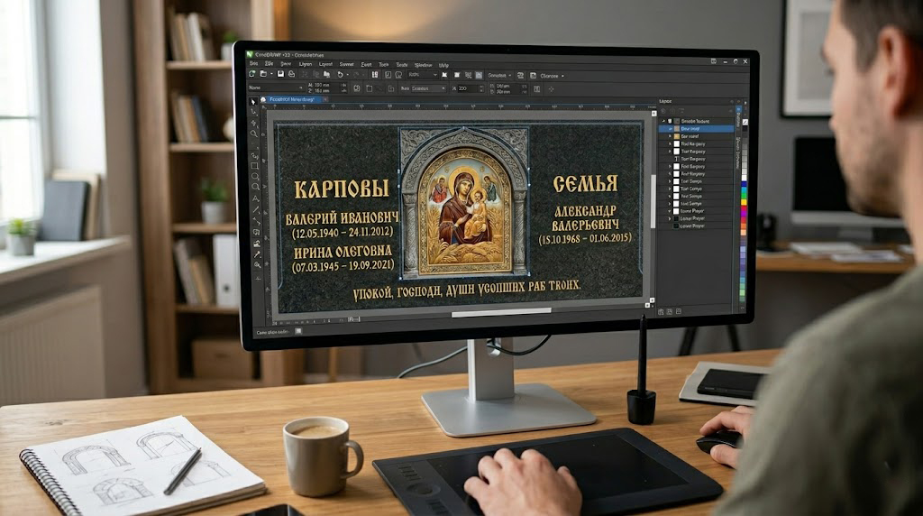Viewport: 923px width, 516px height.
Task: Select the Text tool letter A icon
Action: click(255, 198)
